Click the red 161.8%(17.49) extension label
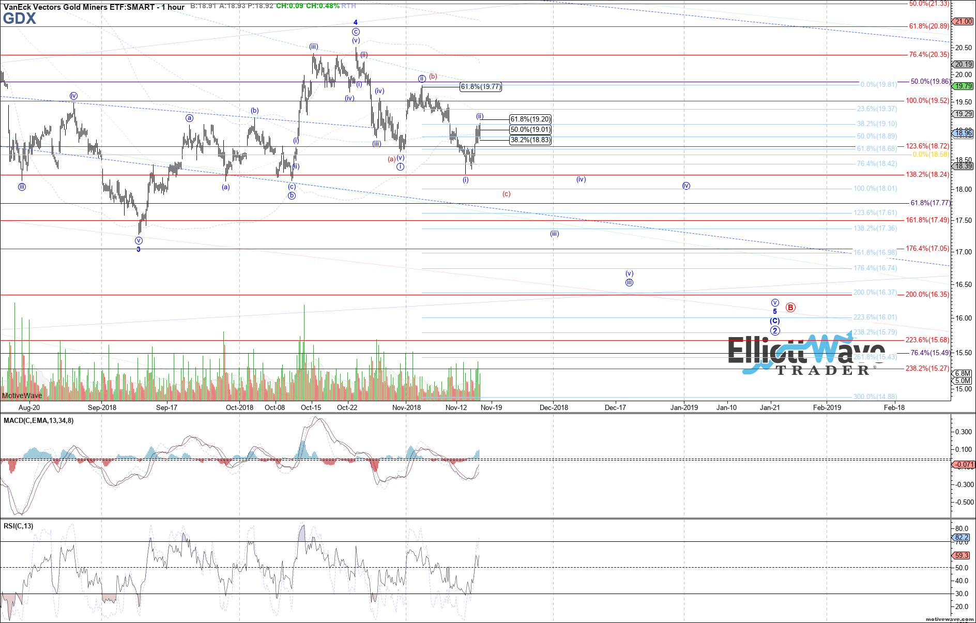This screenshot has height=623, width=976. pyautogui.click(x=928, y=220)
